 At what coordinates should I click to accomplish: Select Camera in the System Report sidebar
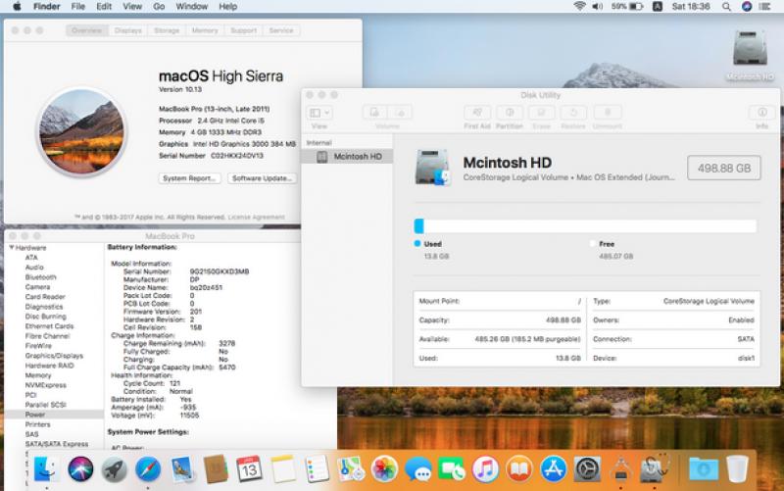click(x=37, y=287)
